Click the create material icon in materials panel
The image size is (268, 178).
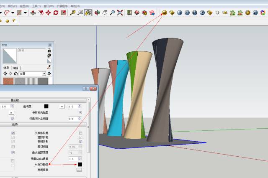(49, 51)
